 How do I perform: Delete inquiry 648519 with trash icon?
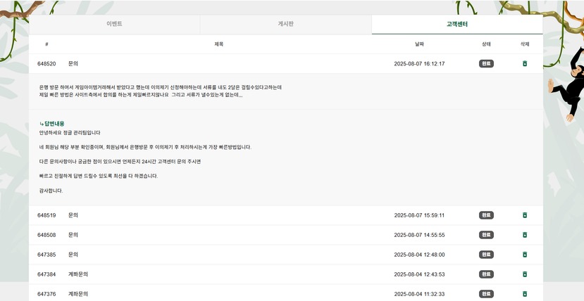point(525,215)
